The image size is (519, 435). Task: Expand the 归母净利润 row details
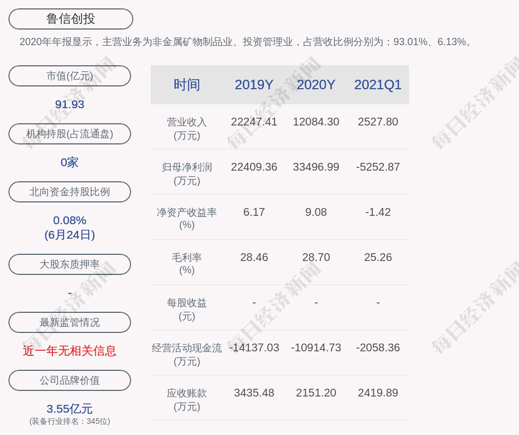tap(187, 172)
